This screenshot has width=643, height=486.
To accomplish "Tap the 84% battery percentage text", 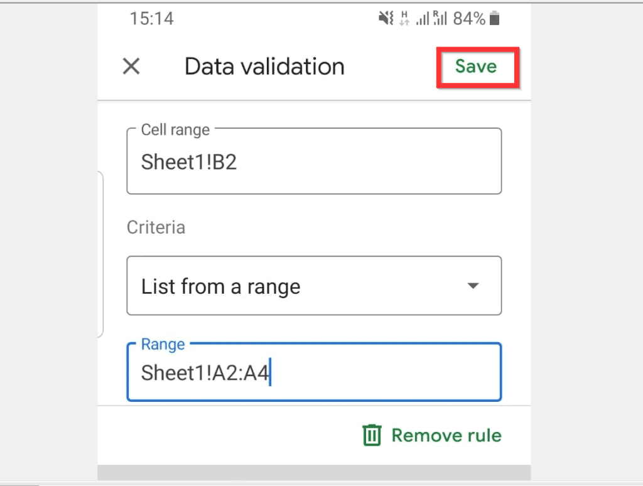I will [469, 18].
